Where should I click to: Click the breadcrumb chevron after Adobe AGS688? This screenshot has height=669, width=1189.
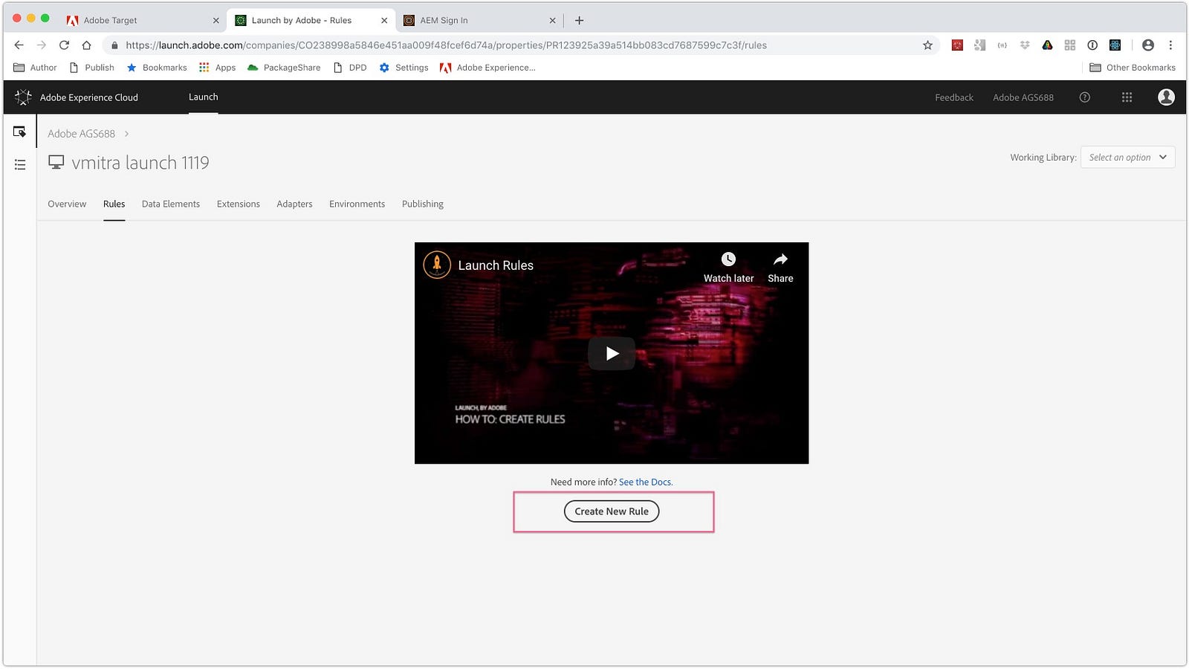pos(126,134)
